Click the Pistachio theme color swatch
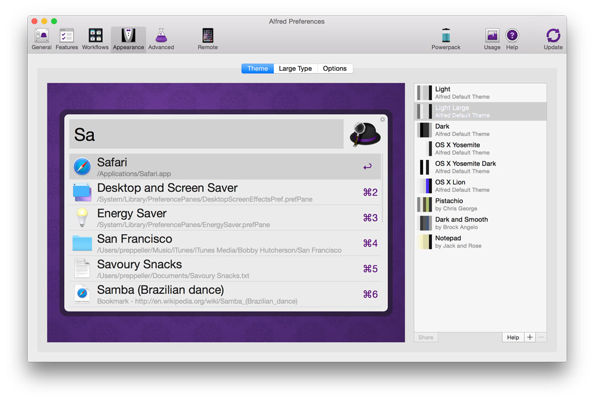 click(424, 204)
